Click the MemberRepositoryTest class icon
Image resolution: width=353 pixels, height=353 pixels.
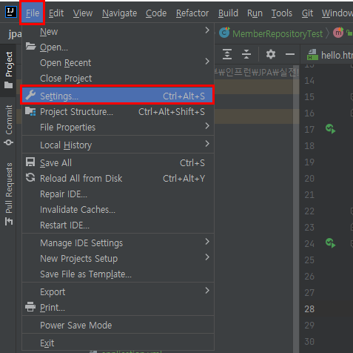click(224, 33)
